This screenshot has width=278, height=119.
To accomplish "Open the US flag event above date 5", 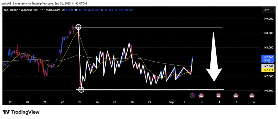I will coord(236,96).
